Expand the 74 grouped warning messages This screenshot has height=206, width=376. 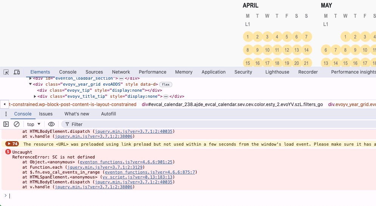(x=12, y=144)
